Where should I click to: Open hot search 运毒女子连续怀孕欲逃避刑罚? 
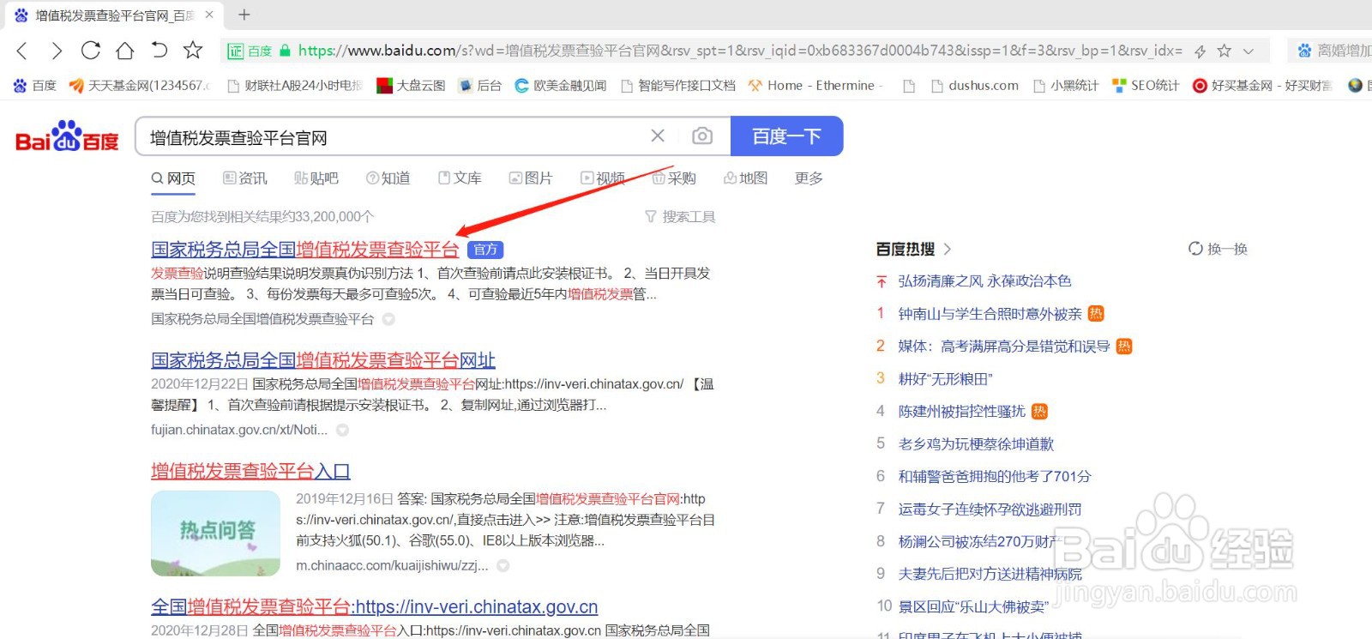pyautogui.click(x=990, y=509)
